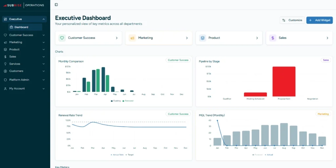Collapse the Executive section chevron
The width and height of the screenshot is (336, 168).
(44, 19)
